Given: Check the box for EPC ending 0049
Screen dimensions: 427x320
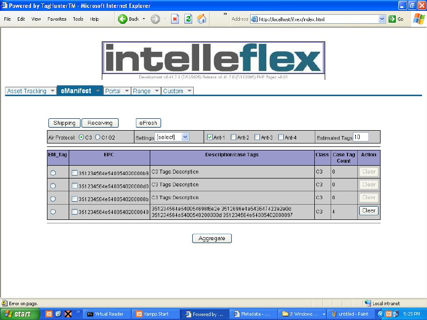Looking at the screenshot, I should point(74,212).
